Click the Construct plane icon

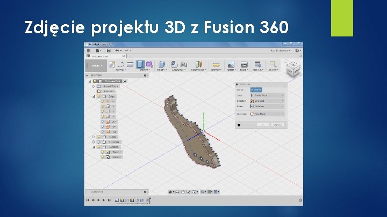(x=199, y=64)
